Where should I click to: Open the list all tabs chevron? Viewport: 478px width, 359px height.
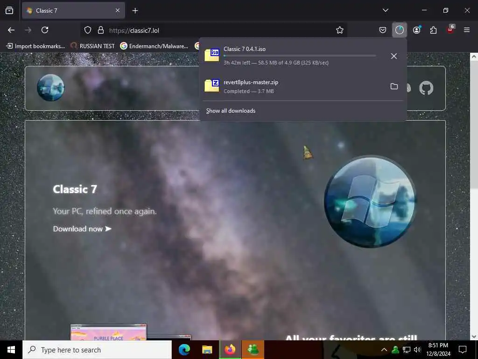pyautogui.click(x=385, y=10)
